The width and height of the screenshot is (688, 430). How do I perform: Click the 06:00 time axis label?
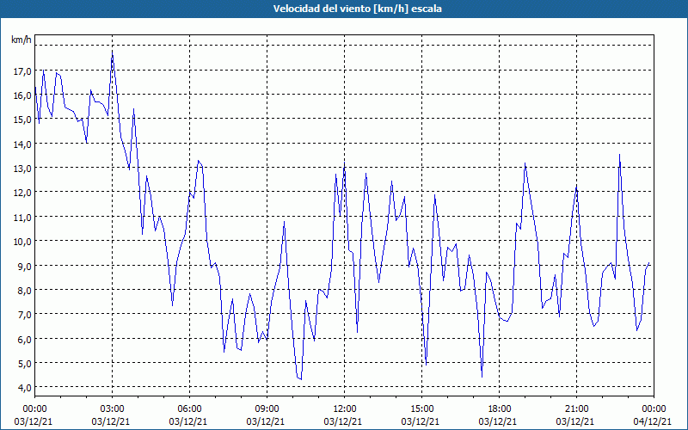click(x=189, y=409)
